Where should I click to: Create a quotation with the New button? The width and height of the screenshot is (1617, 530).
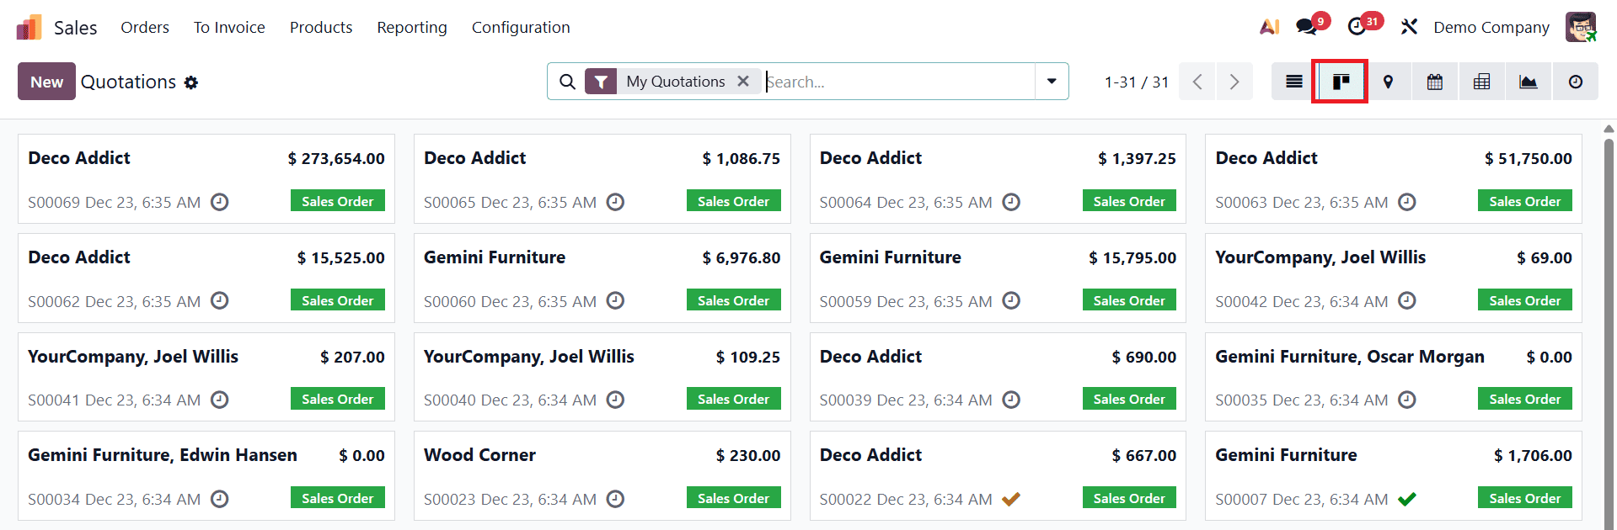tap(46, 81)
